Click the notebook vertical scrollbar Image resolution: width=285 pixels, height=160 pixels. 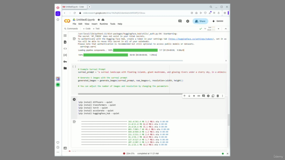pos(228,120)
